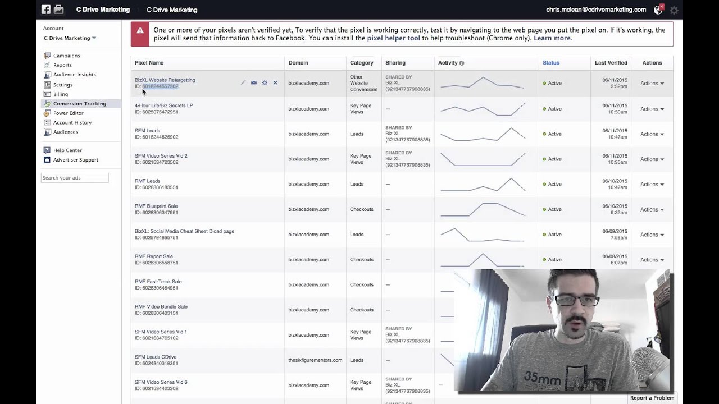Click the Search your ads field

tap(75, 178)
